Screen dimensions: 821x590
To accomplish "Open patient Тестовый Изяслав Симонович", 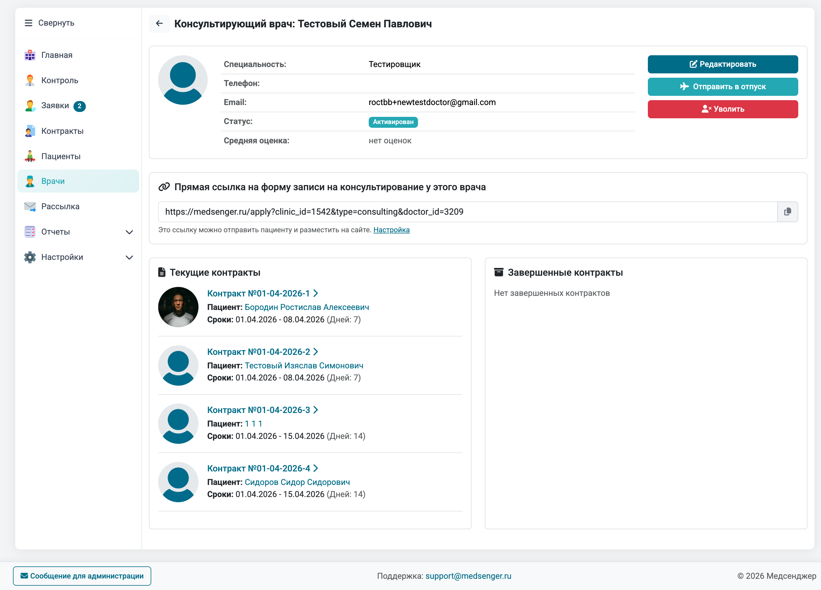I will click(304, 366).
